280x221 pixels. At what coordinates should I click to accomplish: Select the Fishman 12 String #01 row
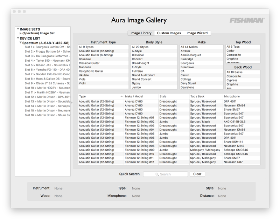[169, 118]
